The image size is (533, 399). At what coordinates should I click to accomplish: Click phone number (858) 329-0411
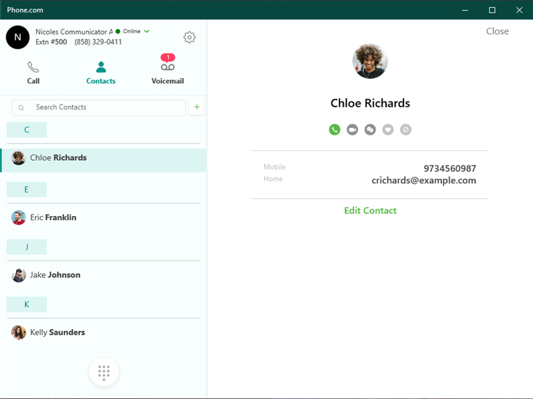[98, 42]
